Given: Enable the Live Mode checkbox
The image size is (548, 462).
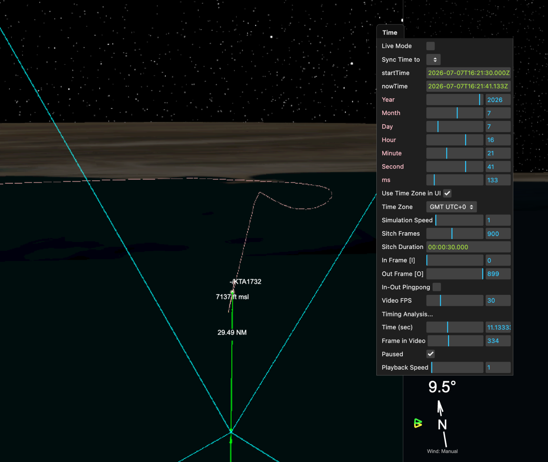Looking at the screenshot, I should click(431, 46).
